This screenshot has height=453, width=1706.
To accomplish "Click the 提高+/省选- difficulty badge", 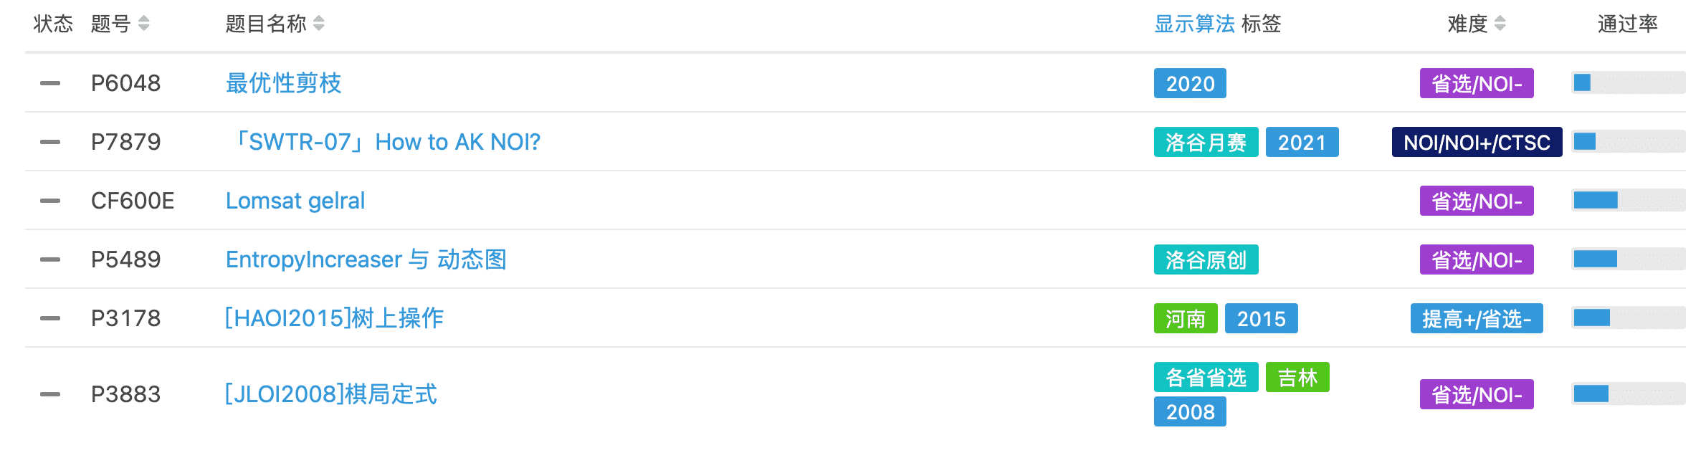I will pyautogui.click(x=1477, y=318).
